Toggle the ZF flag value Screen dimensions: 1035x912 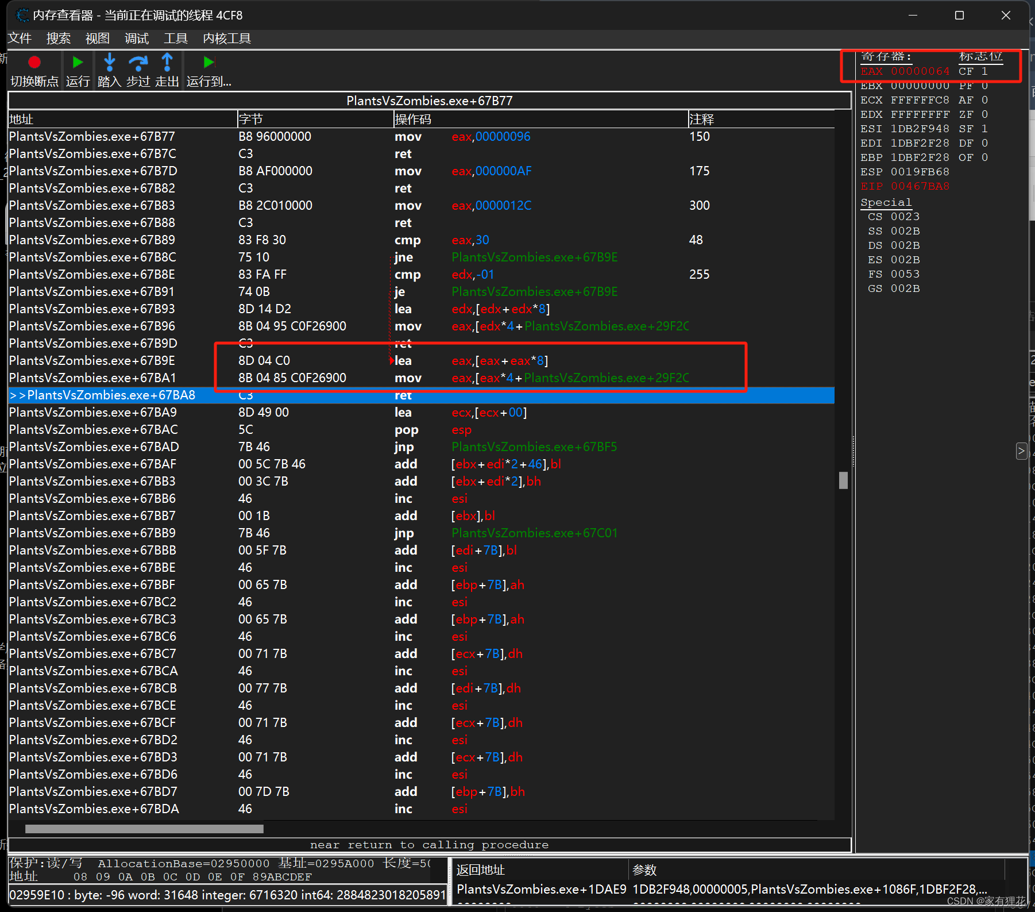pos(984,114)
